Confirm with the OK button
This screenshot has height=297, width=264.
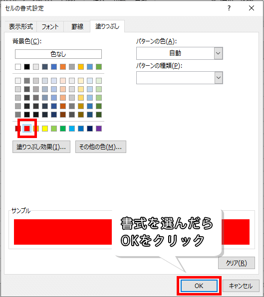199,286
